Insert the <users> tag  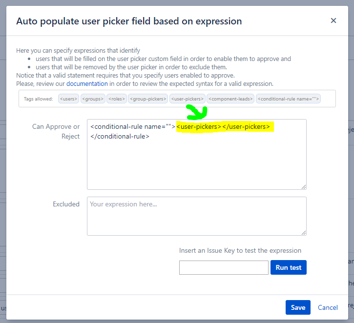coord(68,99)
